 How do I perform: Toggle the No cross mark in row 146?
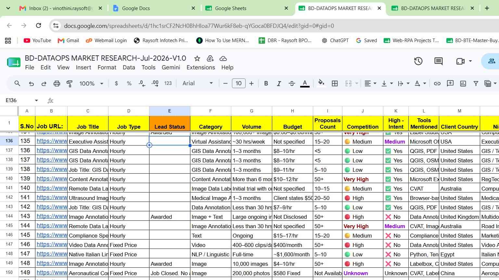(x=388, y=236)
